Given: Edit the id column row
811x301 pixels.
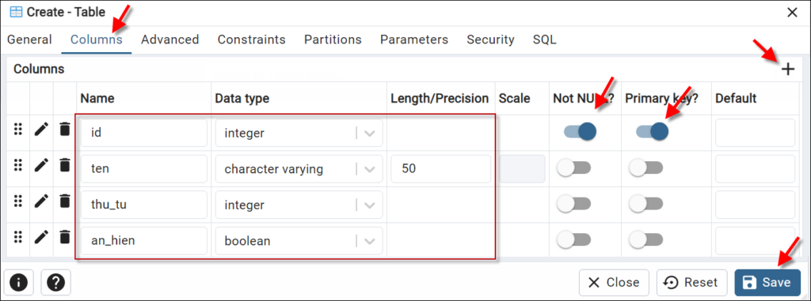Looking at the screenshot, I should (x=41, y=129).
